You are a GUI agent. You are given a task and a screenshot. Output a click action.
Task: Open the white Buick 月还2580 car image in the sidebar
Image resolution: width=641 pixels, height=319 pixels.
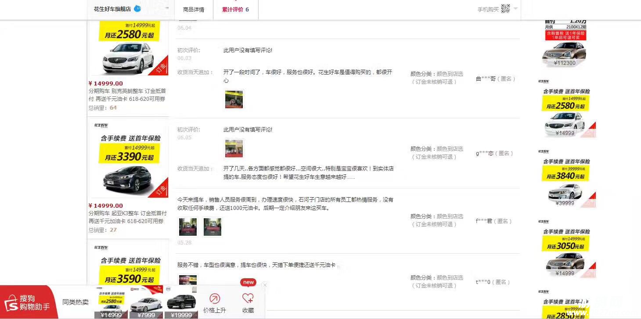tap(128, 48)
